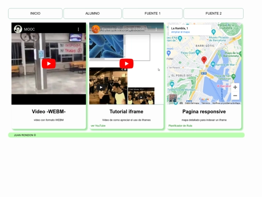Image resolution: width=262 pixels, height=197 pixels.
Task: Click the 'video con formato WEBM' description
Action: point(49,120)
